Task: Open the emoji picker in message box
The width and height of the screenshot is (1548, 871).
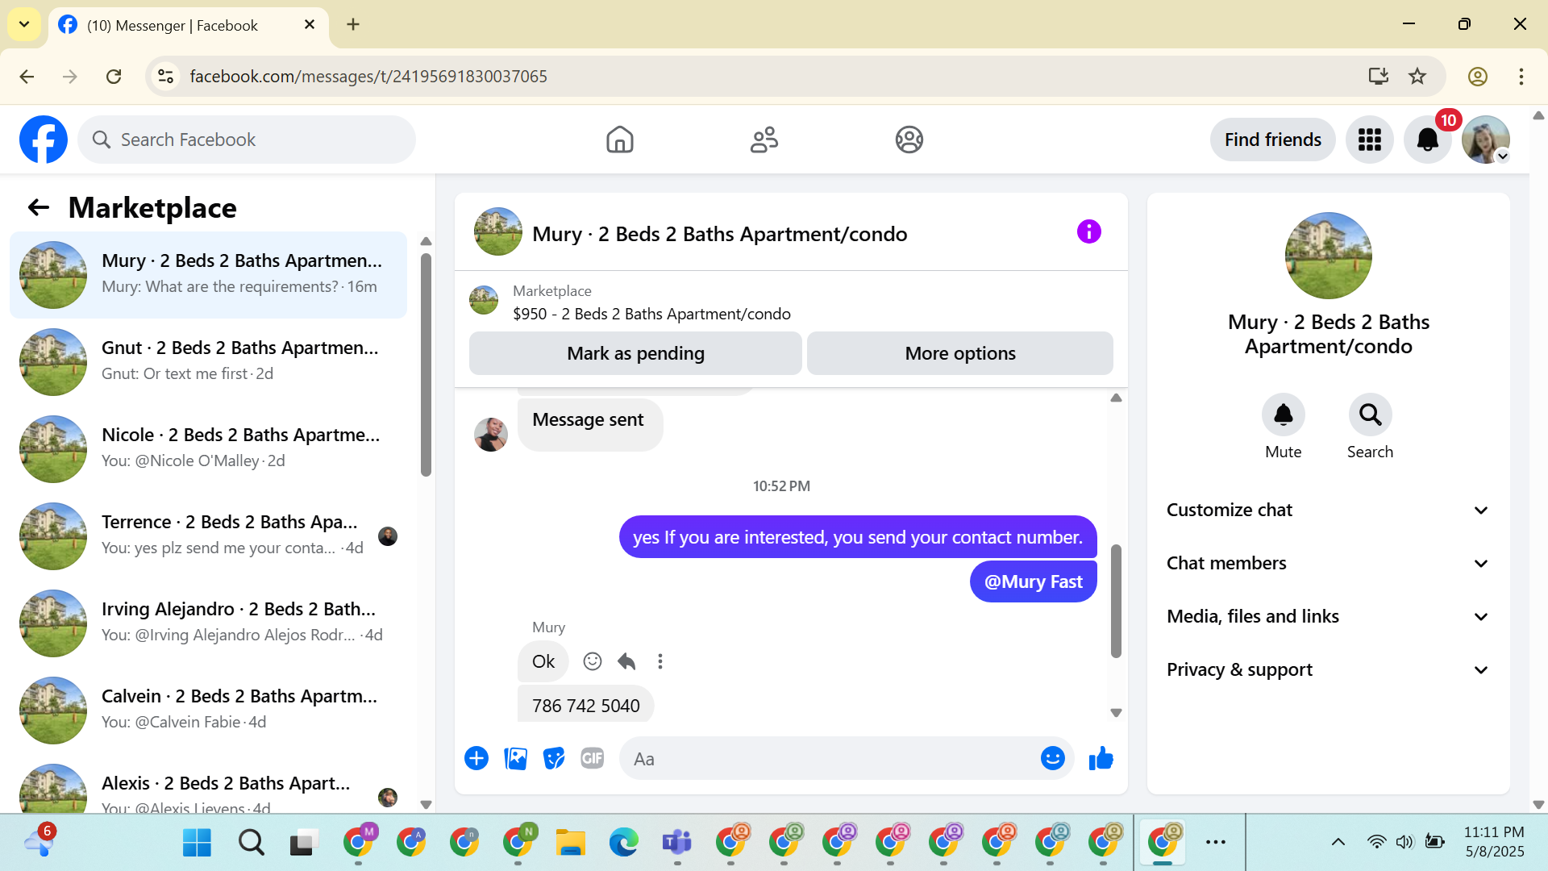Action: (1053, 758)
